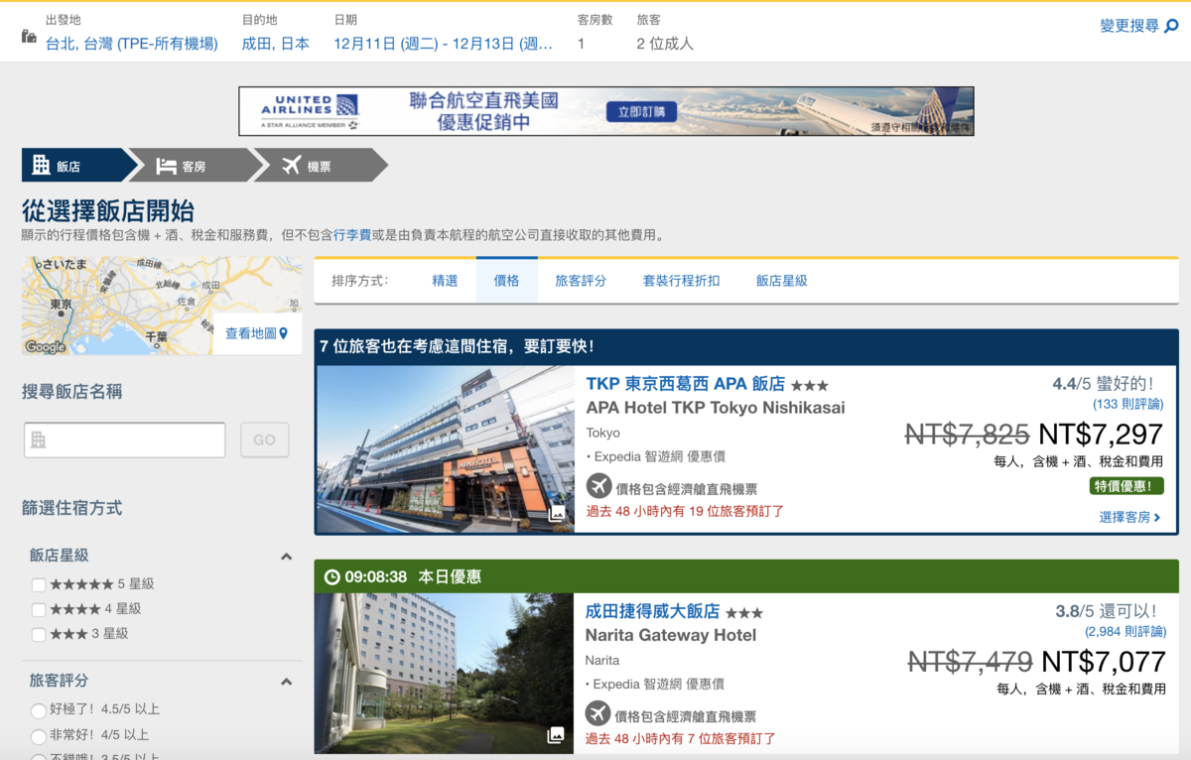Screen dimensions: 1191x760
Task: Click into the hotel name search field
Action: click(x=124, y=440)
